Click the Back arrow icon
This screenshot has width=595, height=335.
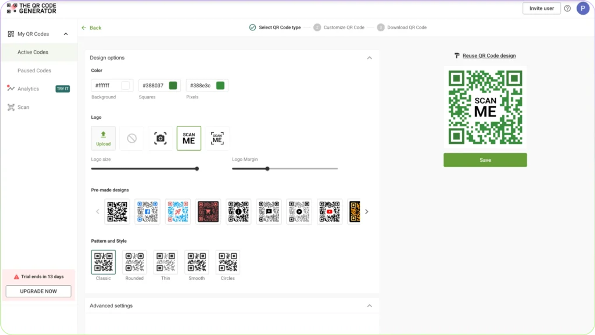[84, 28]
